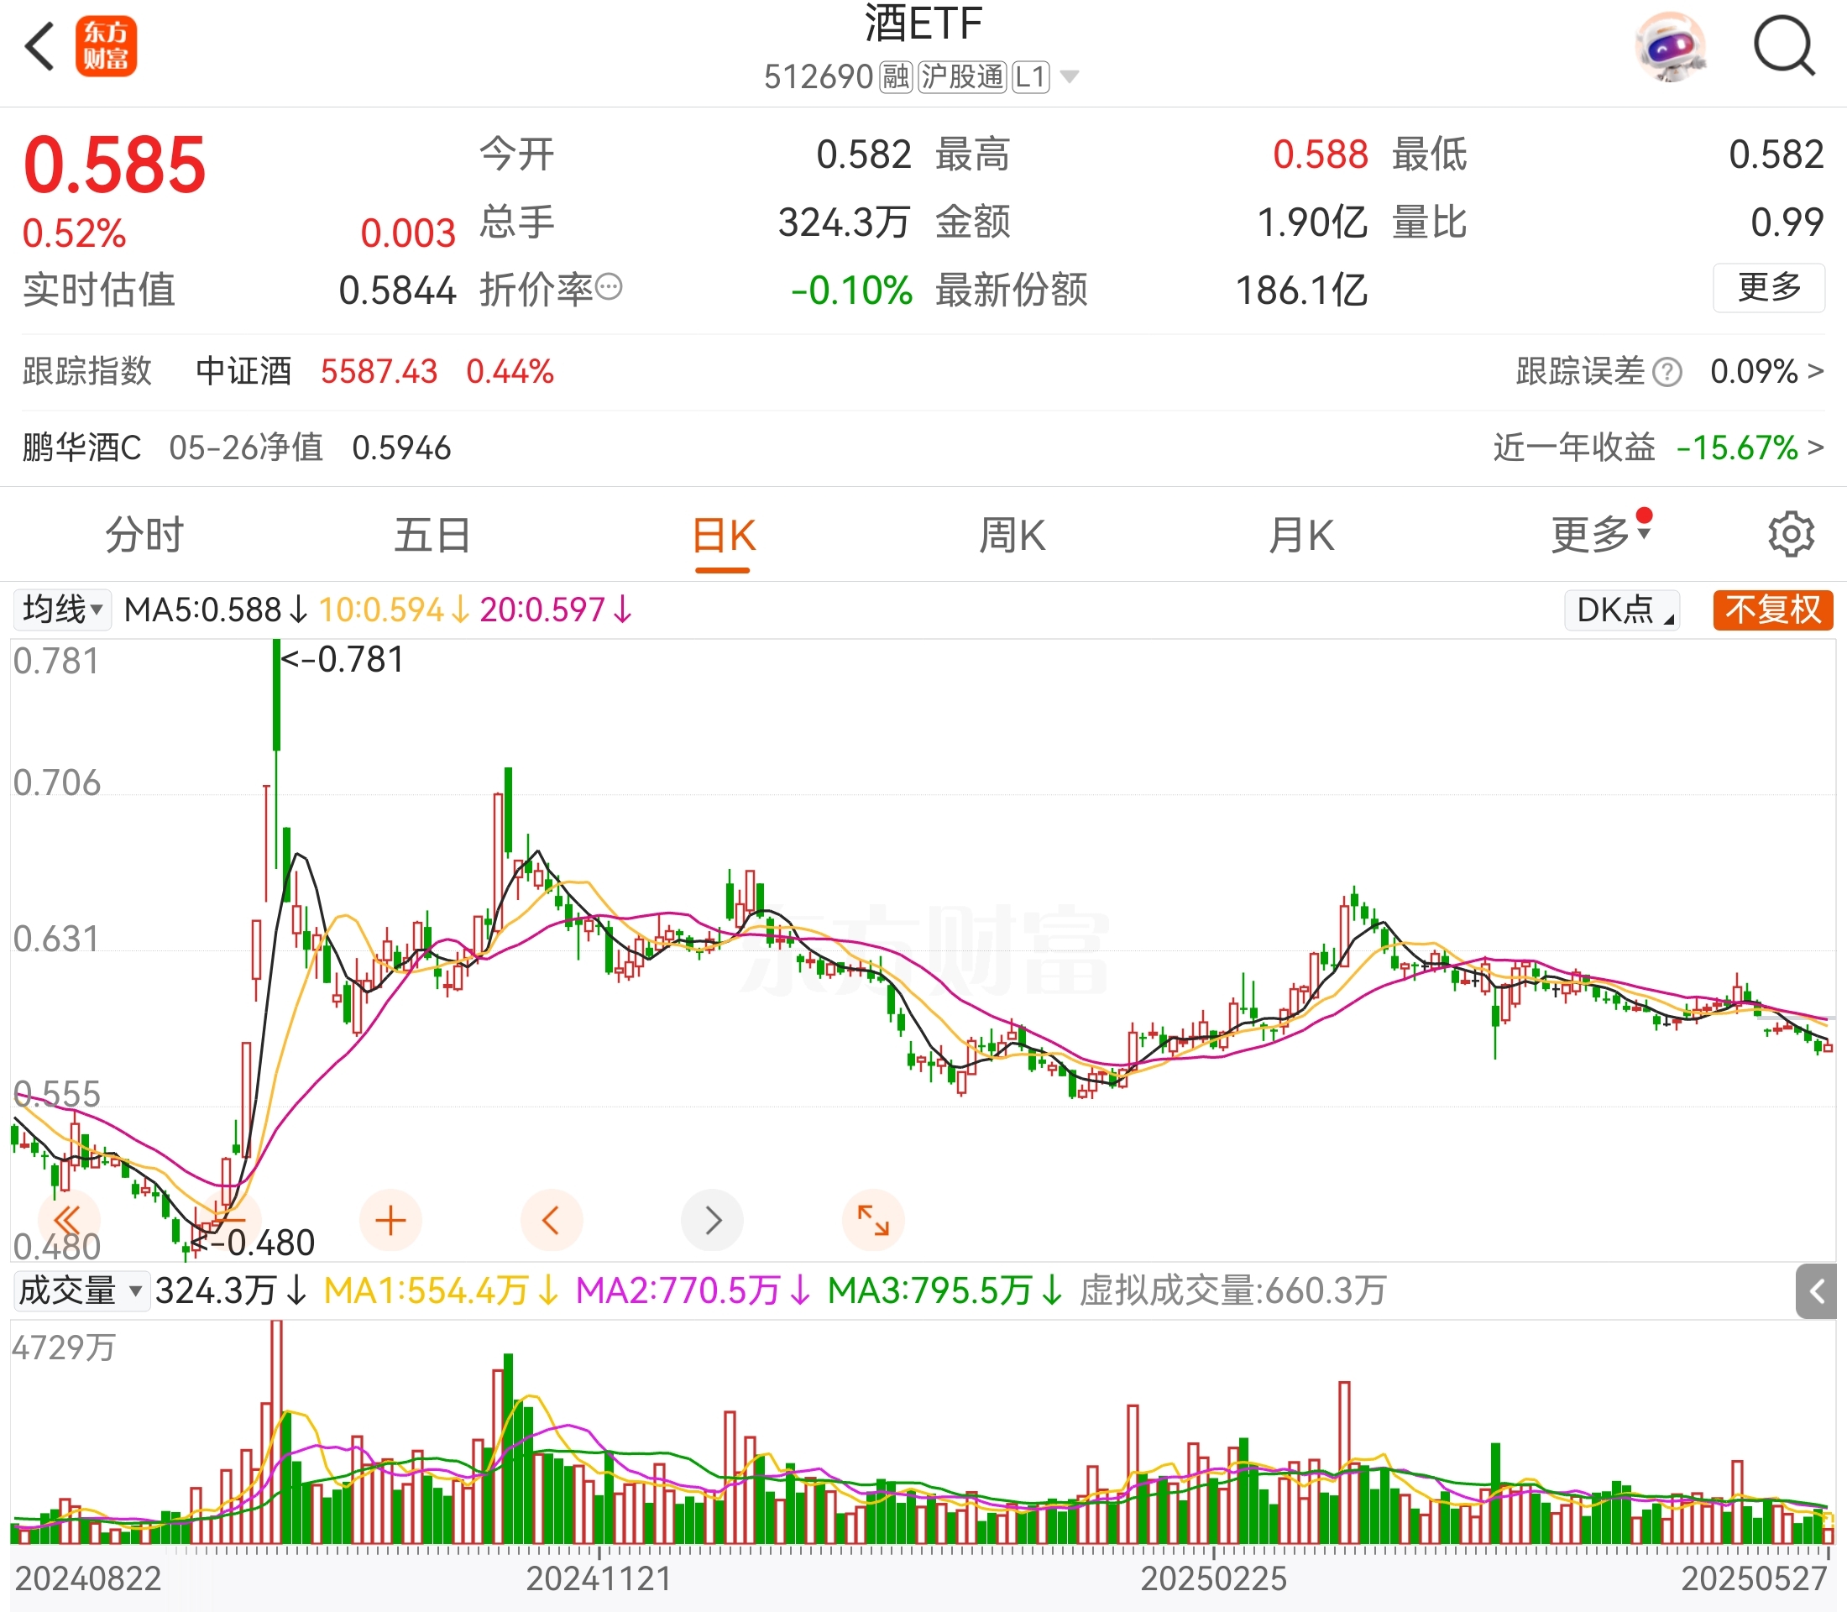Click the 实时估值 0.5844 value
The width and height of the screenshot is (1847, 1612).
click(x=398, y=290)
